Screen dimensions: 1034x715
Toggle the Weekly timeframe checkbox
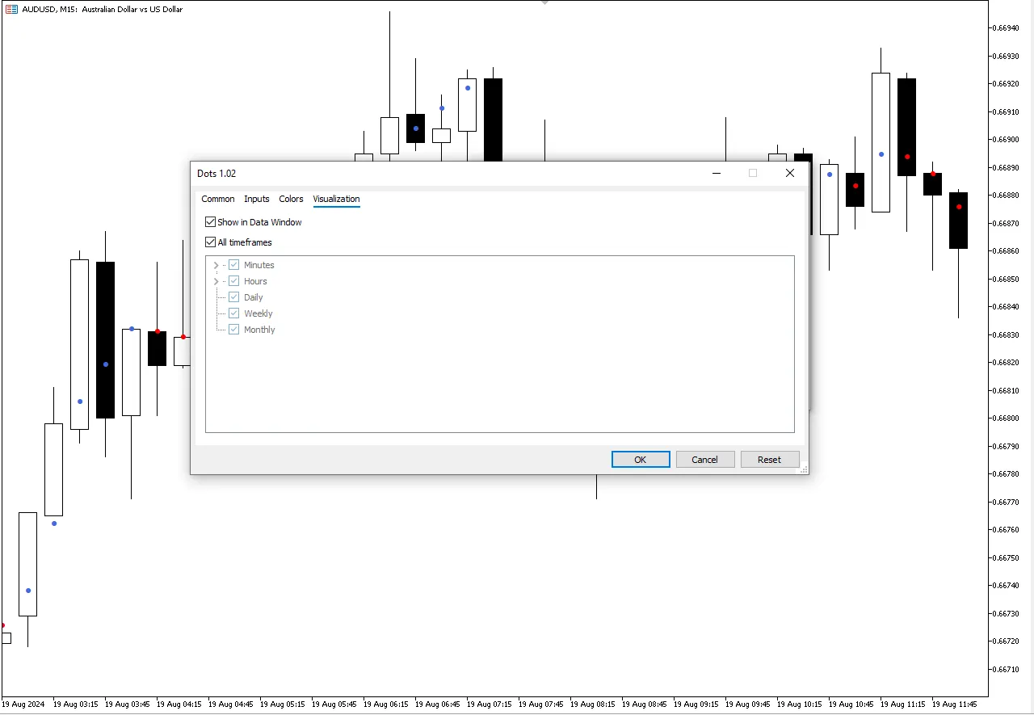234,313
